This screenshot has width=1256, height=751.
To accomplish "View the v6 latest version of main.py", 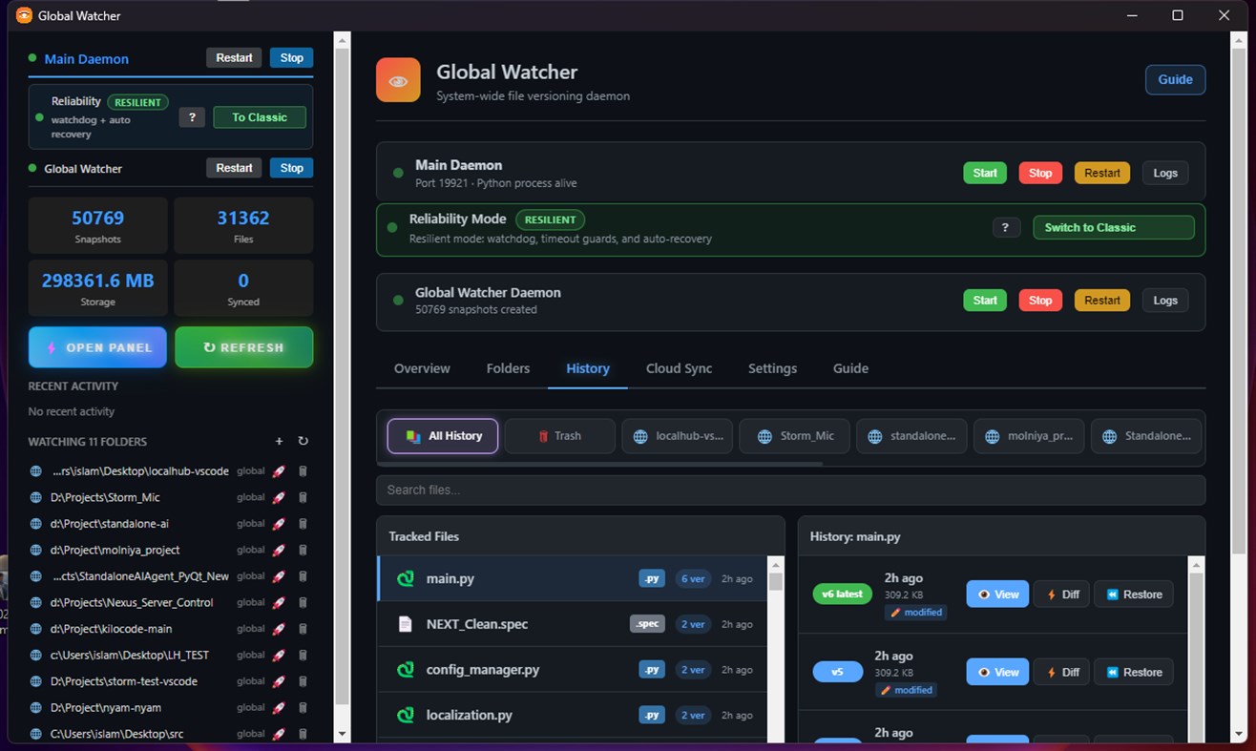I will pos(997,595).
